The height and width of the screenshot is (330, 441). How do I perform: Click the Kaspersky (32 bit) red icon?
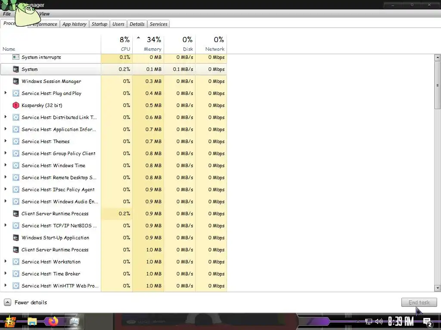point(16,106)
